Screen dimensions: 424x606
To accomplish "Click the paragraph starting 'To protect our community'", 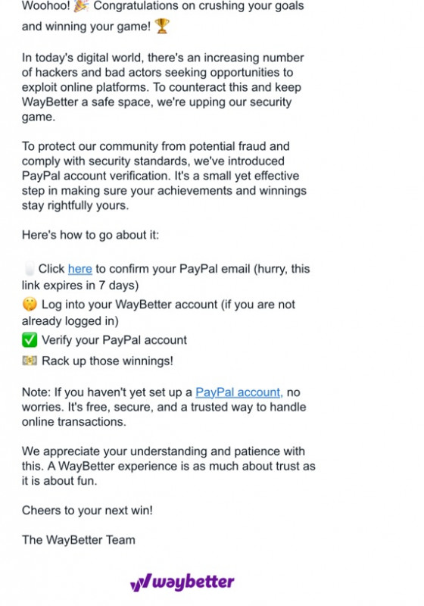I will point(164,176).
